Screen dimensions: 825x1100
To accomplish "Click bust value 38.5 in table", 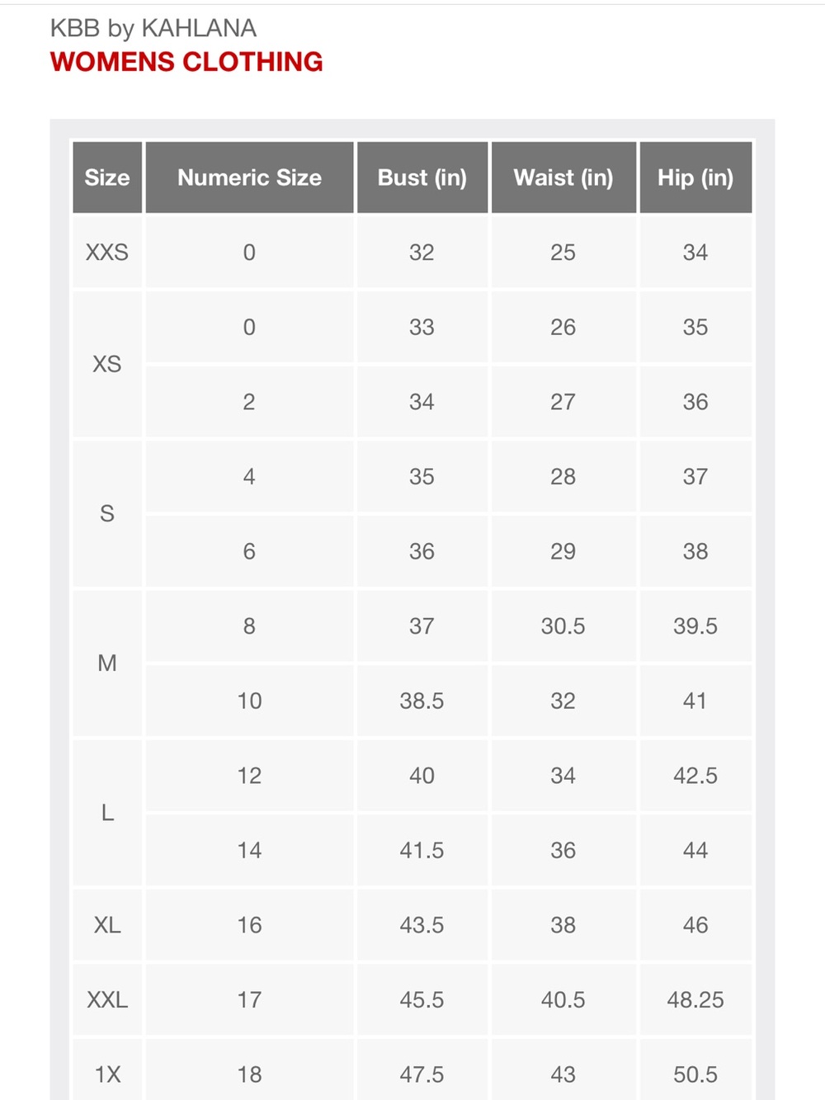I will pos(422,701).
